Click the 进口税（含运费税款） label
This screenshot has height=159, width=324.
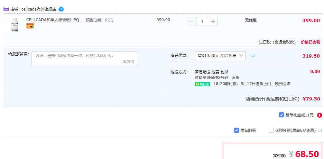[277, 42]
